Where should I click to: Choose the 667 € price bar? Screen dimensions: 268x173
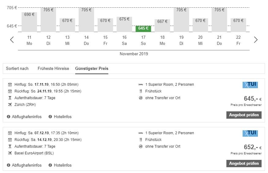[162, 26]
